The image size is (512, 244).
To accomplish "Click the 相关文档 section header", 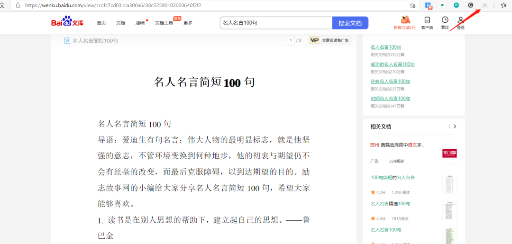I will (381, 127).
